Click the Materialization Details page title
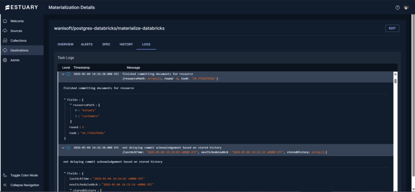This screenshot has height=192, width=415. click(x=72, y=7)
